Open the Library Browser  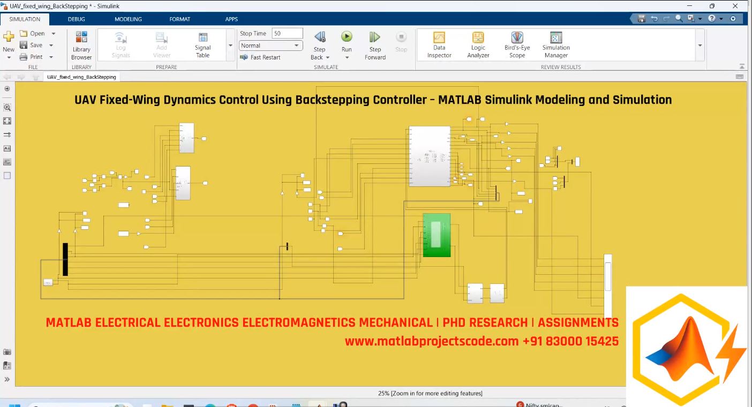(x=81, y=45)
